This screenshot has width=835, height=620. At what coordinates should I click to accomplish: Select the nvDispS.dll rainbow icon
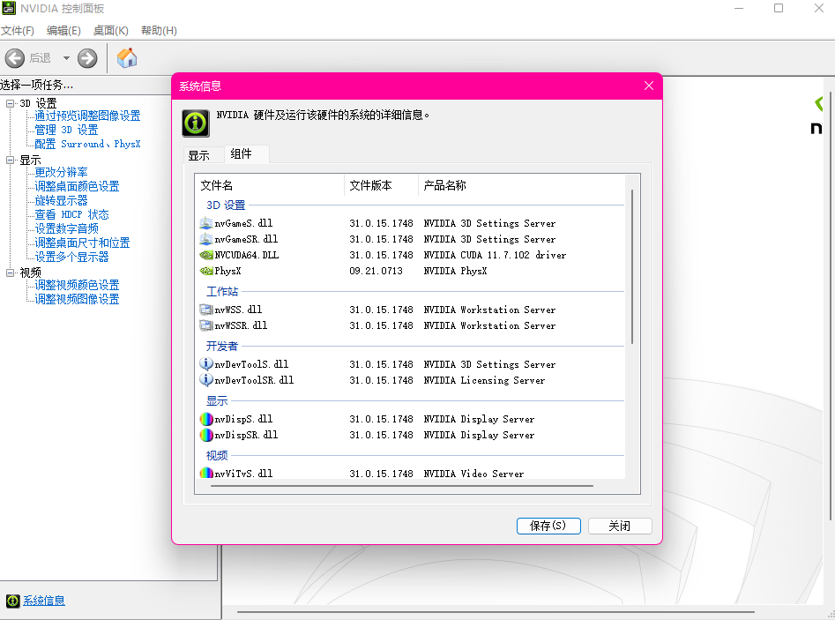click(206, 419)
